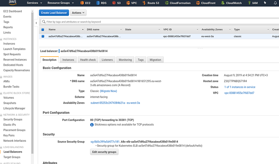Collapse the IMAGES sidebar section

point(1,77)
